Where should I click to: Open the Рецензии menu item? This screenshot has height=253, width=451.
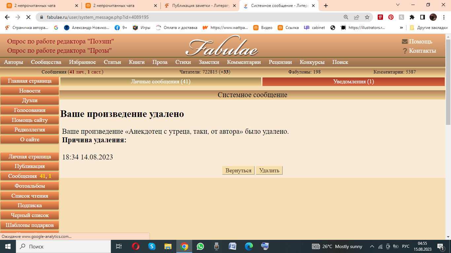[280, 62]
